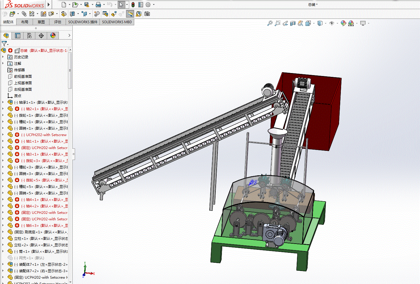Click the Edit Appearance color icon
The width and height of the screenshot is (420, 284).
click(x=343, y=23)
